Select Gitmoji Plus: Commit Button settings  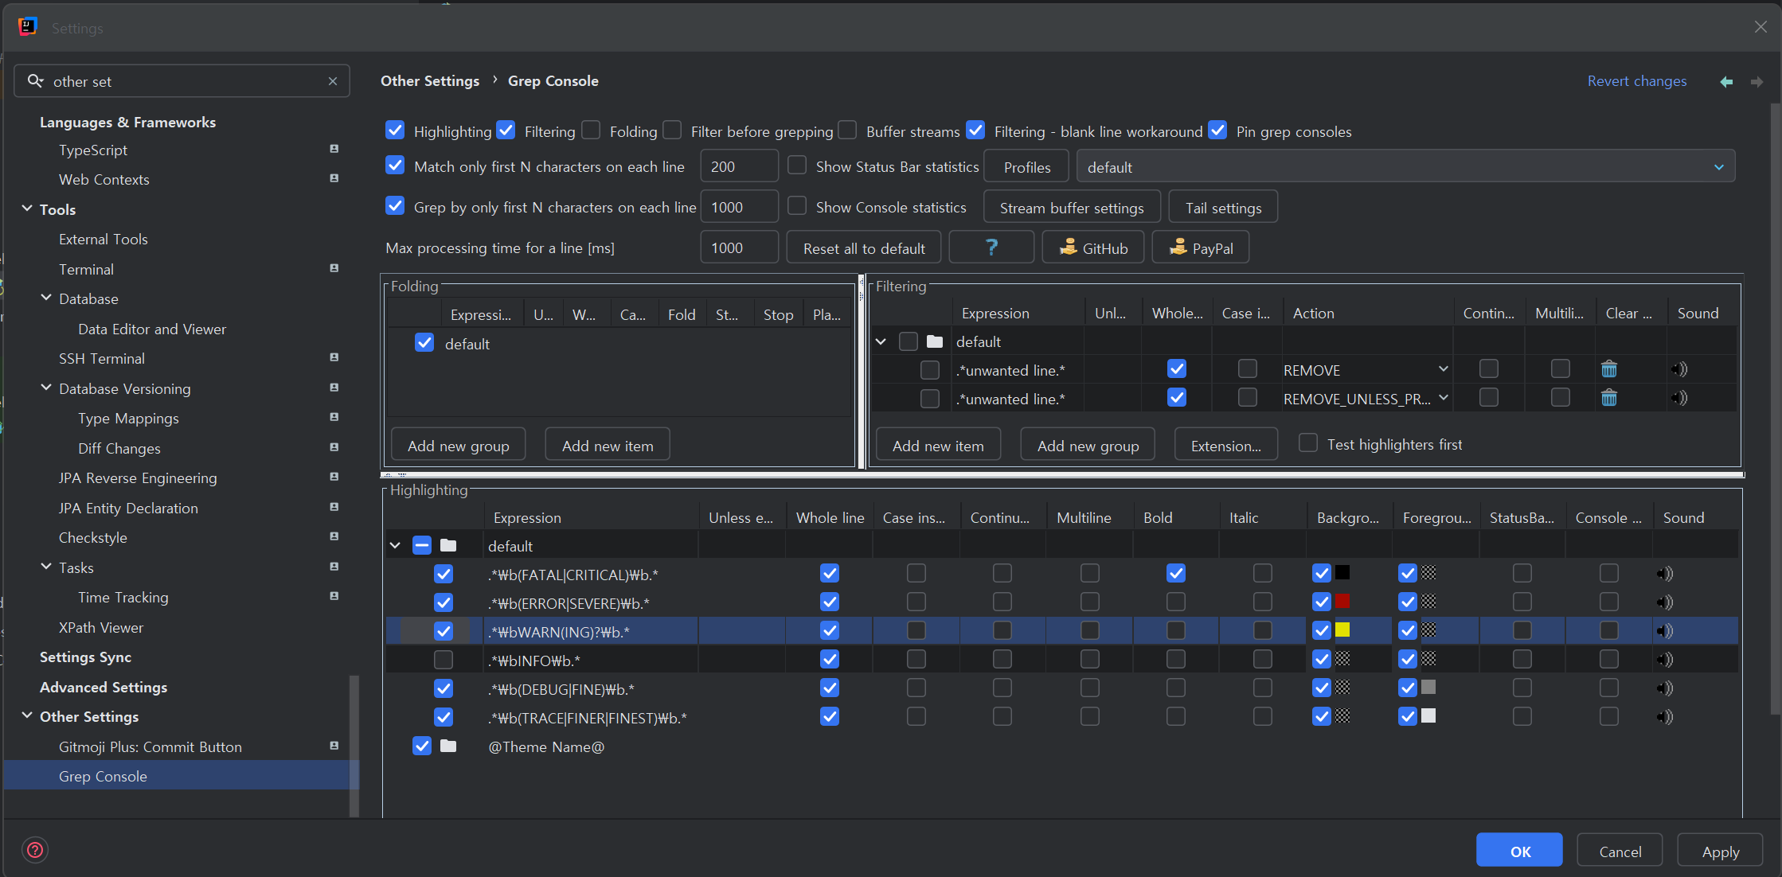[x=150, y=746]
